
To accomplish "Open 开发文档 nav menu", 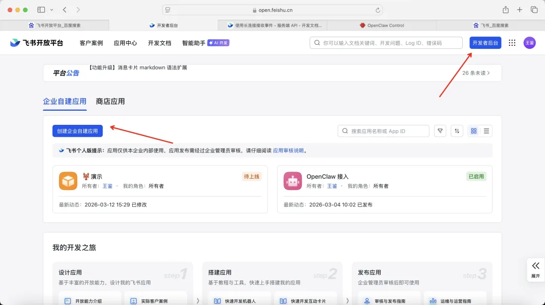I will coord(159,43).
